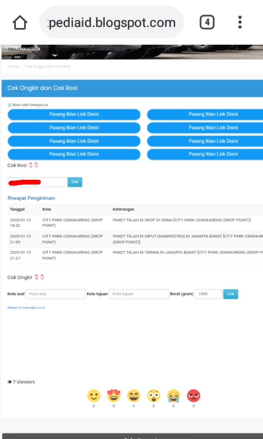
Task: Click the date cell '2020-01-13 21:09'
Action: point(20,239)
